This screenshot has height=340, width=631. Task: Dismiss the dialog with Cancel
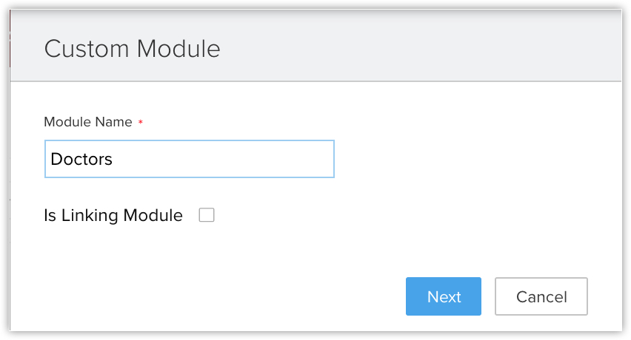click(541, 296)
